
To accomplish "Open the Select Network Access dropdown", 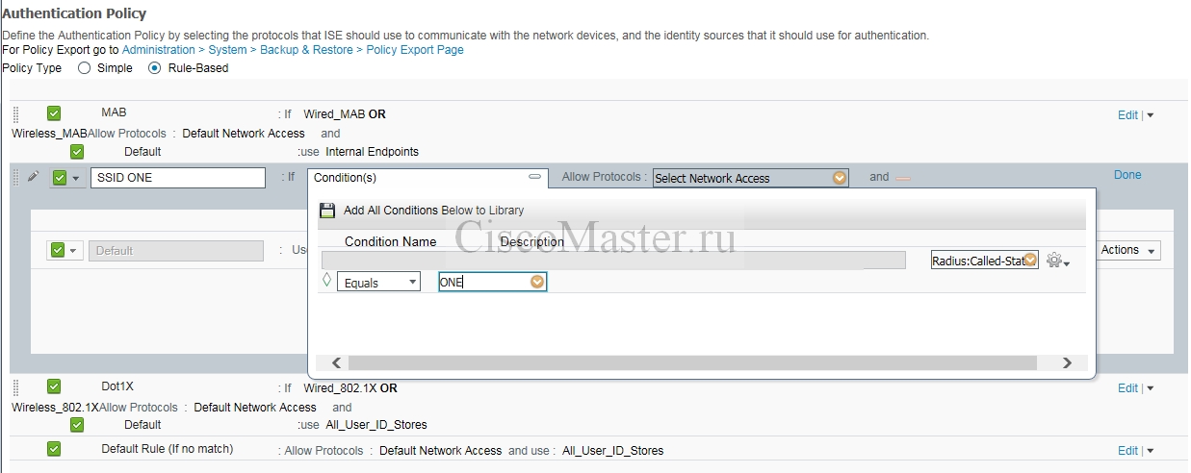I will click(x=750, y=178).
